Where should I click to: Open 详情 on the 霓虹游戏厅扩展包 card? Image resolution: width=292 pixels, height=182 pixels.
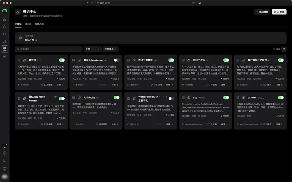pos(279,85)
